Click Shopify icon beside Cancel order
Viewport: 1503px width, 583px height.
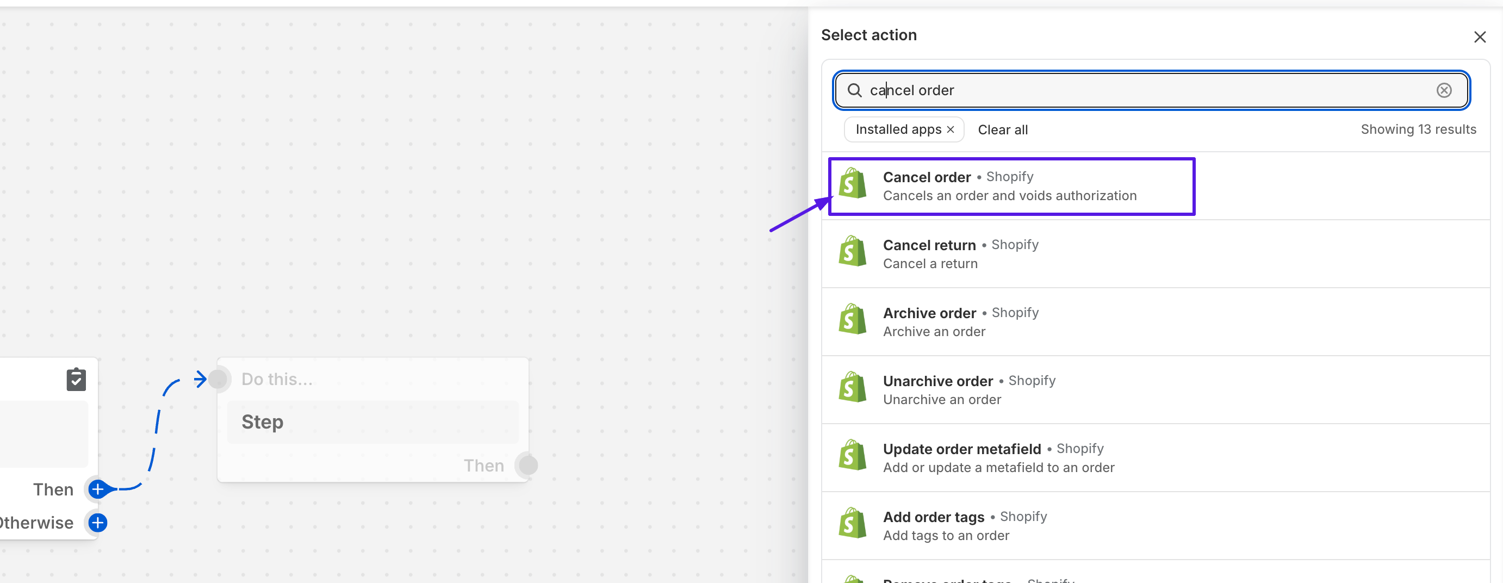pyautogui.click(x=853, y=183)
